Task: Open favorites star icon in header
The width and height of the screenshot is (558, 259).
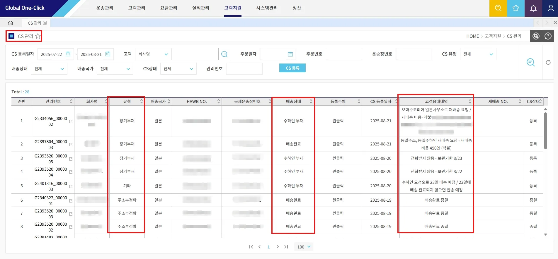Action: tap(516, 8)
